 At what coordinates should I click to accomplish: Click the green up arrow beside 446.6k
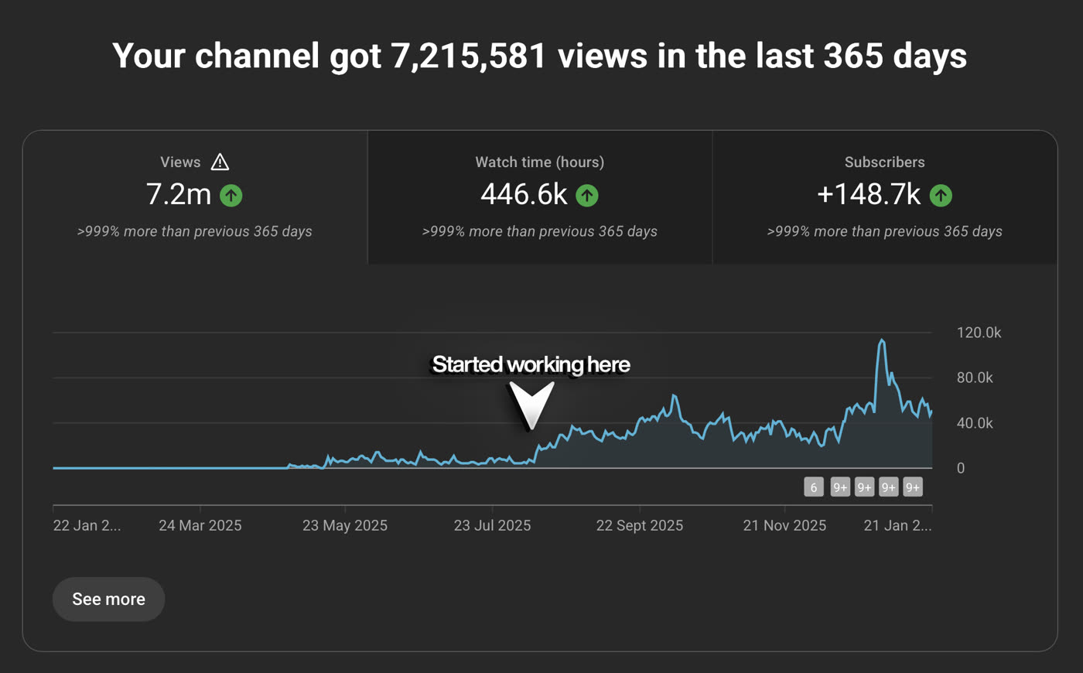(587, 196)
